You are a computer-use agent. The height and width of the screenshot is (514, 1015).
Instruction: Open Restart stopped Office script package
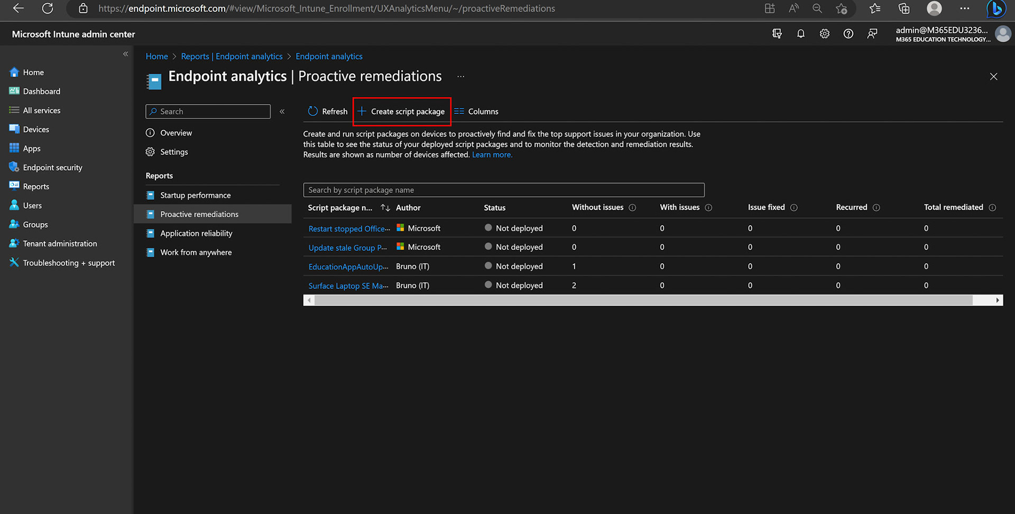point(349,228)
